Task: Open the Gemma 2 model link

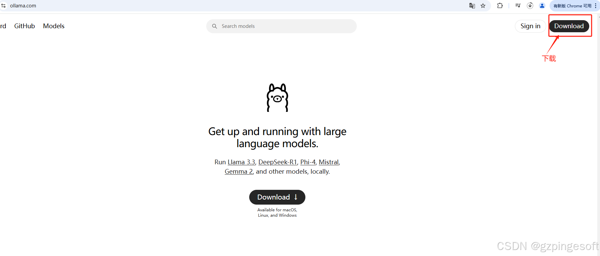Action: (x=239, y=171)
